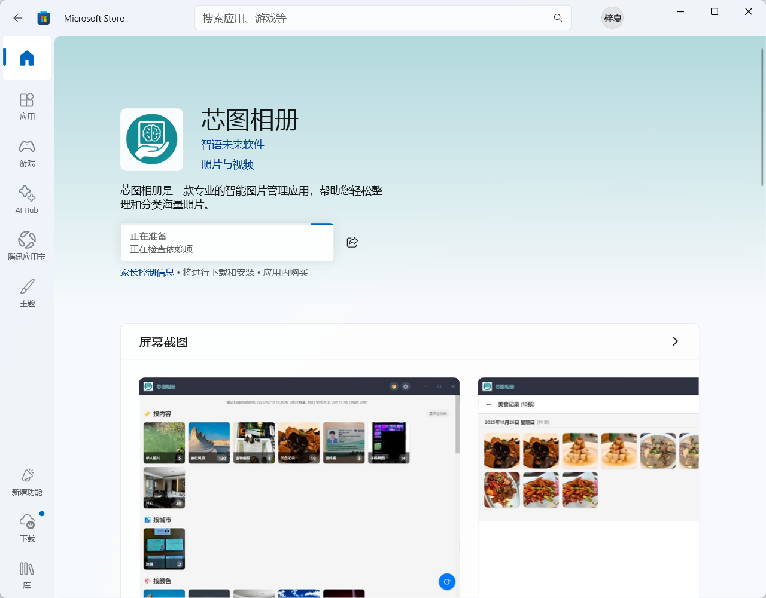Browse 主题 (Themes) in the sidebar
This screenshot has width=766, height=598.
tap(26, 292)
